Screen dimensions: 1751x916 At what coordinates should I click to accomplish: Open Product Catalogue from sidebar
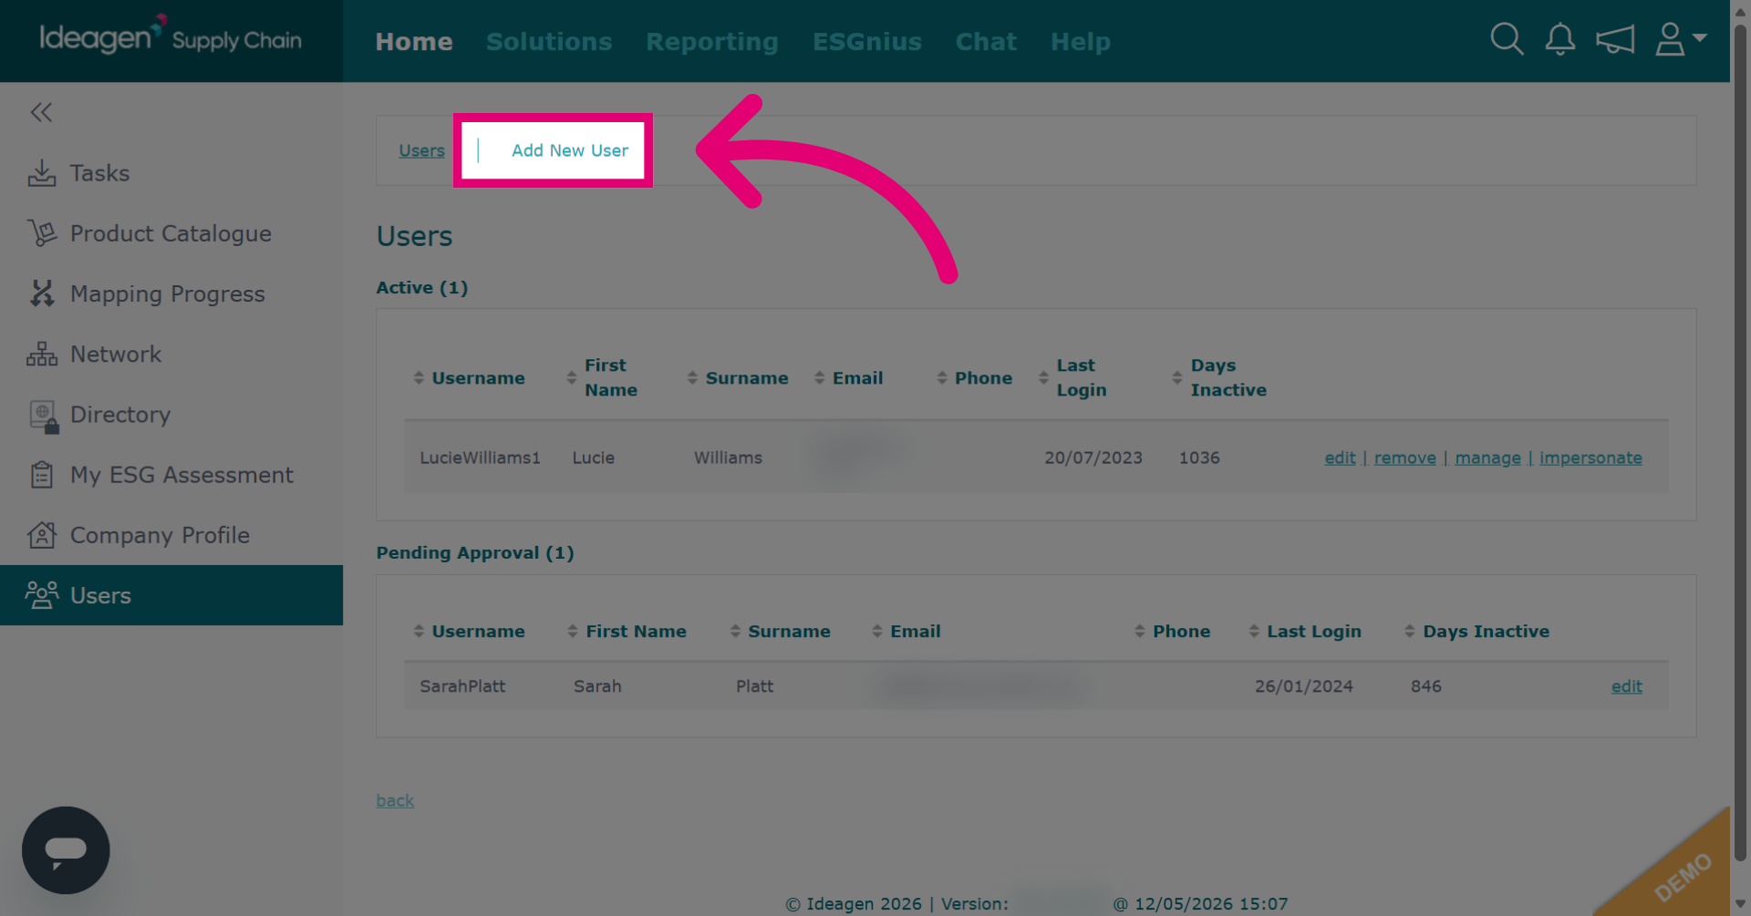pos(171,233)
